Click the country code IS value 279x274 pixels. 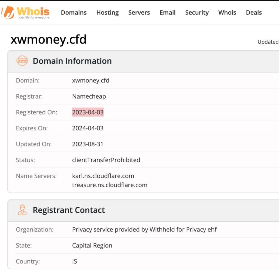pyautogui.click(x=74, y=261)
